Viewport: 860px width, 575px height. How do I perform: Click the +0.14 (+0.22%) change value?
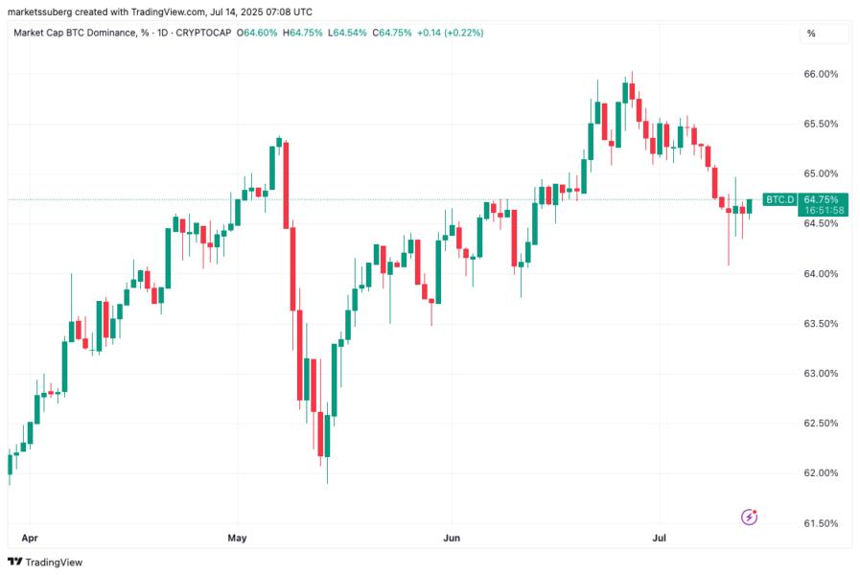tap(451, 33)
